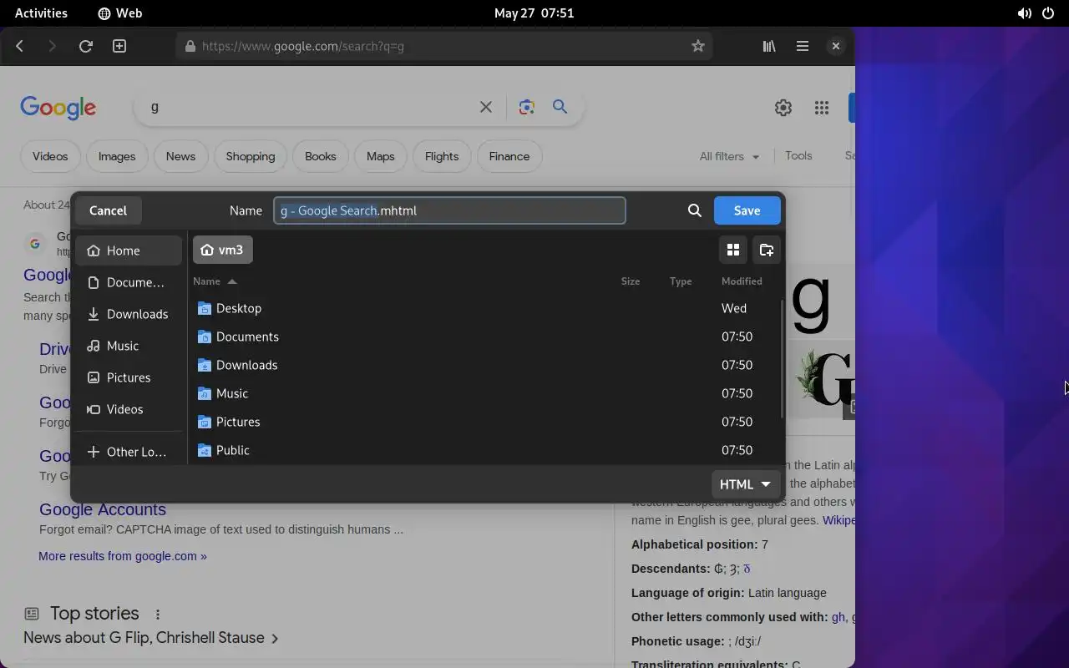Clear Google search box with the X icon

point(486,107)
